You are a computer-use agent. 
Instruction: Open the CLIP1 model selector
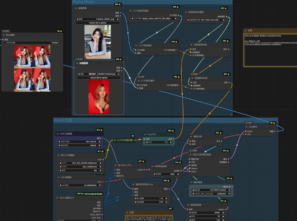click(80, 163)
